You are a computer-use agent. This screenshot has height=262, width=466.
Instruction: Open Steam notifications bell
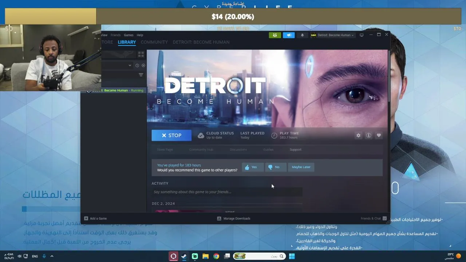tap(302, 35)
